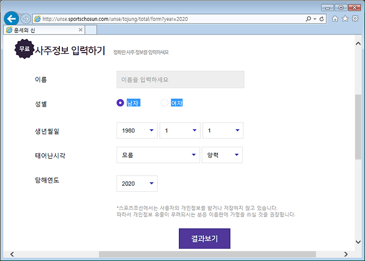Open the 태어난시각 모름 dropdown

pyautogui.click(x=158, y=155)
